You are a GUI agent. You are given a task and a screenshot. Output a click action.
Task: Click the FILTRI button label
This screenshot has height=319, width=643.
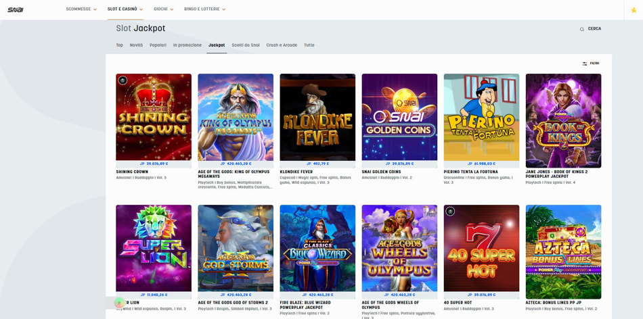(595, 64)
